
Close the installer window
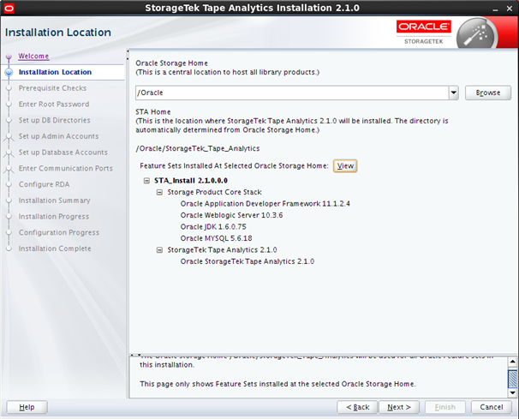pos(510,9)
